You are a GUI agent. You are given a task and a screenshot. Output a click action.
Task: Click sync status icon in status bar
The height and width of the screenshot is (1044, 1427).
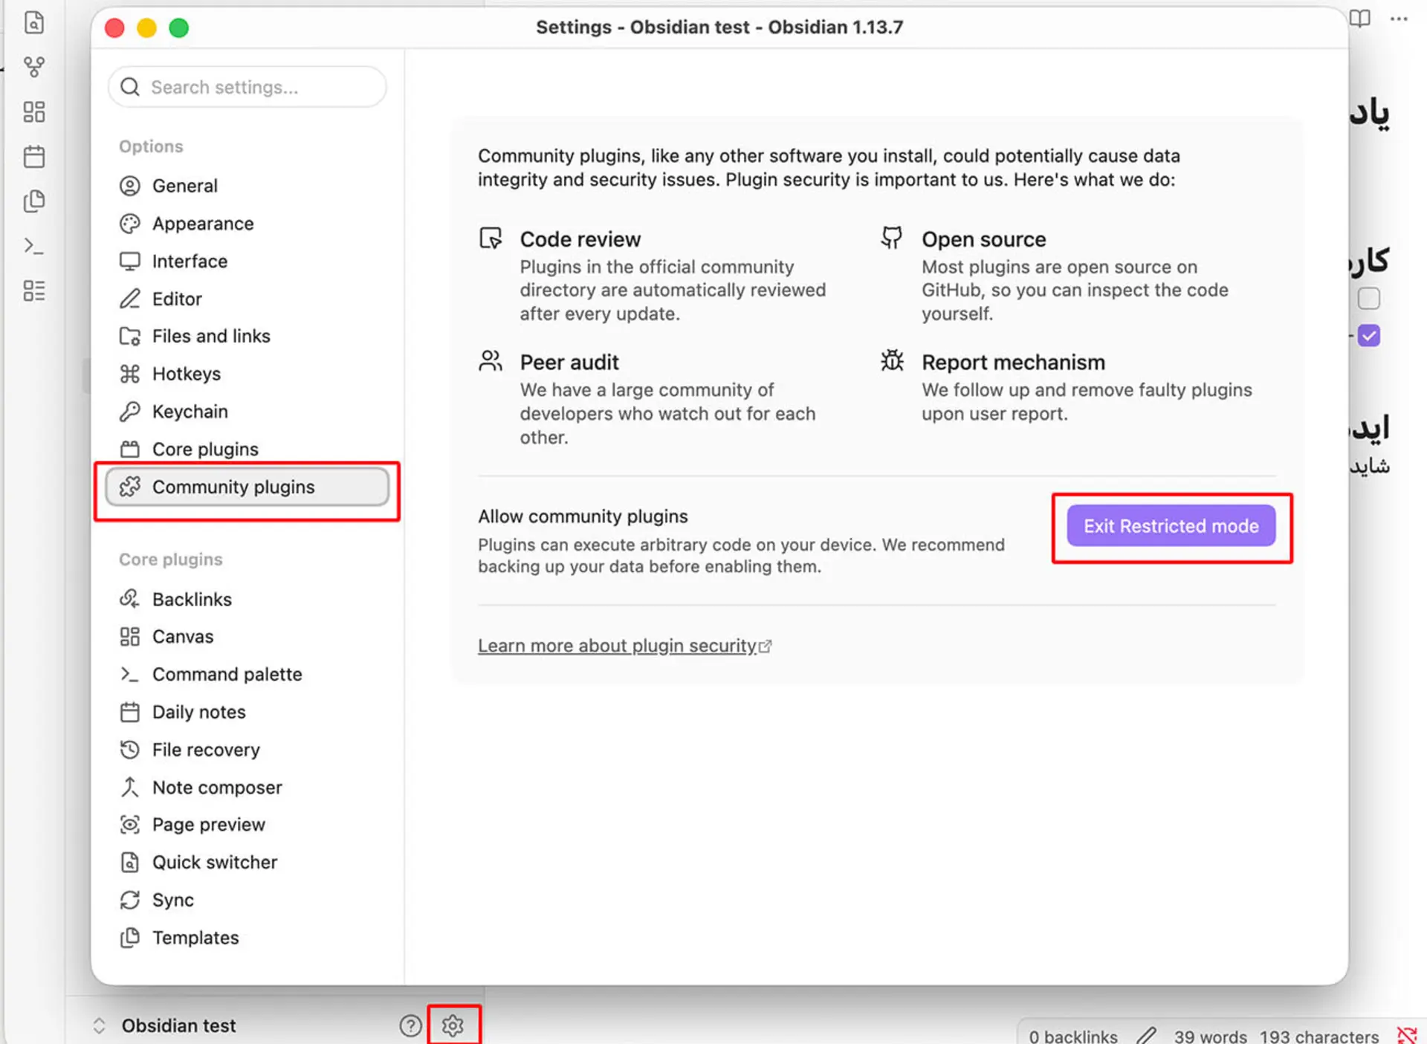(1407, 1035)
